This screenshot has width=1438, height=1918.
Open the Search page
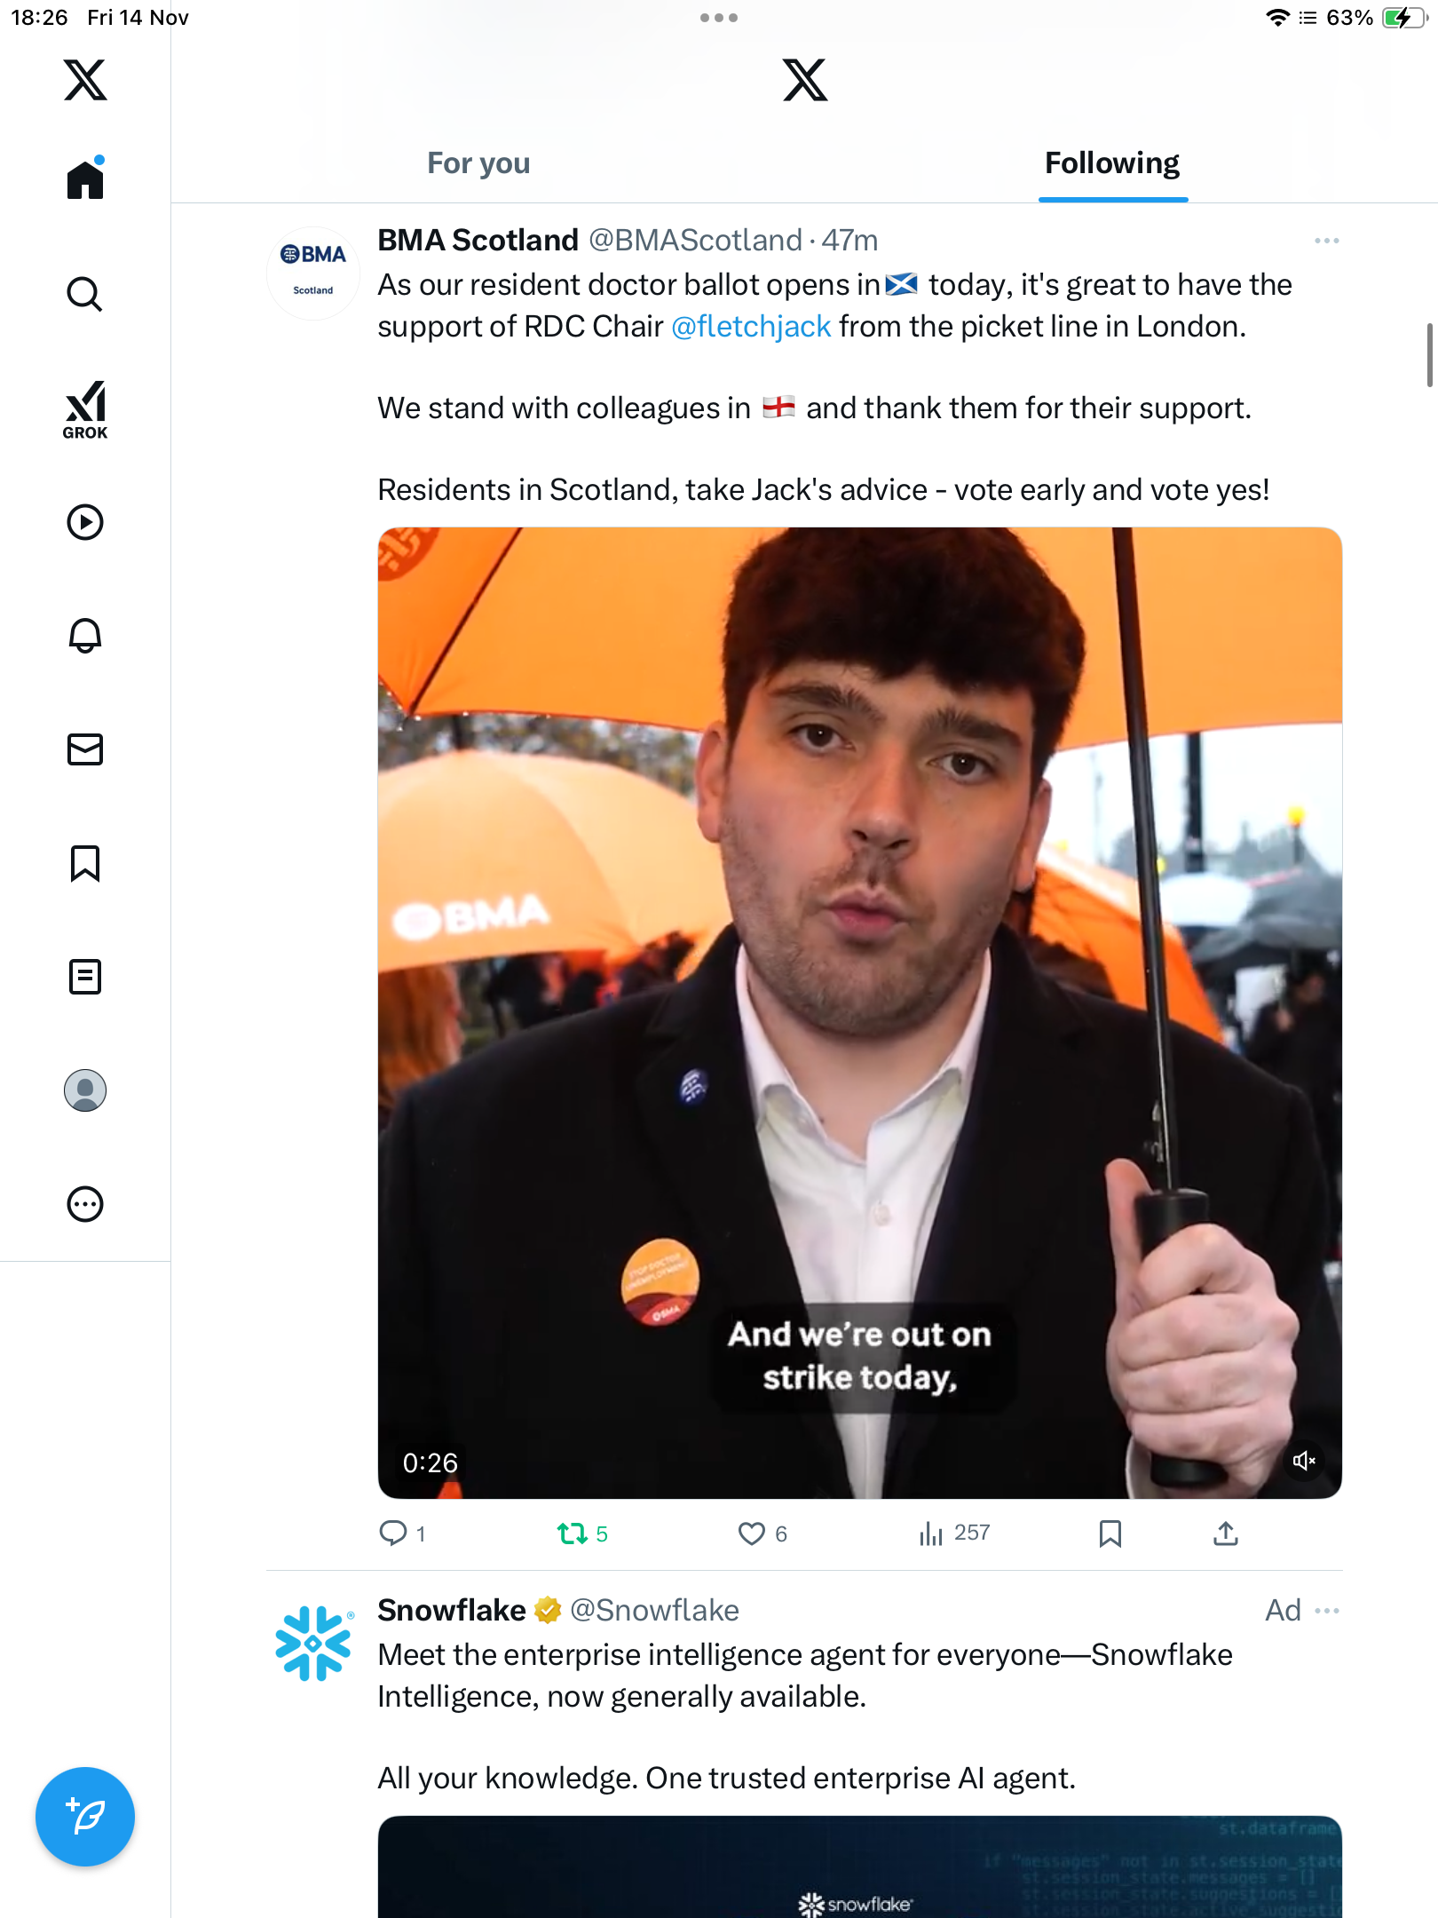tap(85, 294)
